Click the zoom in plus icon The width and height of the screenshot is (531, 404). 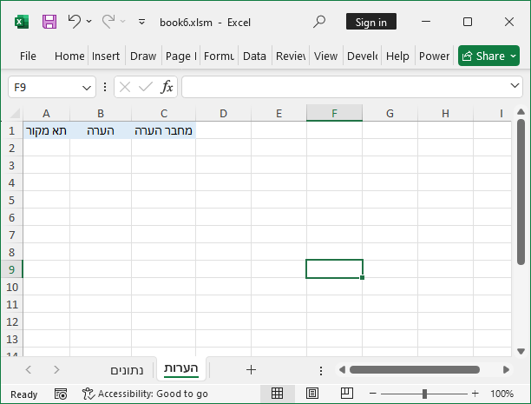[x=475, y=394]
